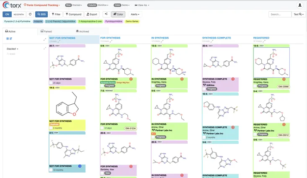
Task: Open the Column Workflow dropdown
Action: coord(98,5)
